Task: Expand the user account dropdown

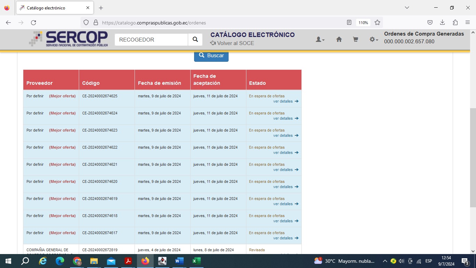Action: pos(320,40)
